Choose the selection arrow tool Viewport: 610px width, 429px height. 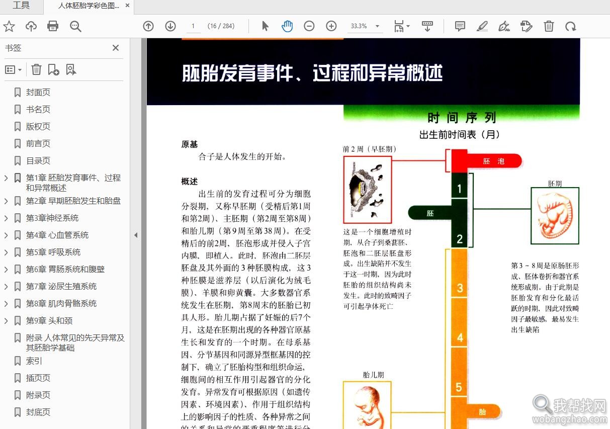265,26
